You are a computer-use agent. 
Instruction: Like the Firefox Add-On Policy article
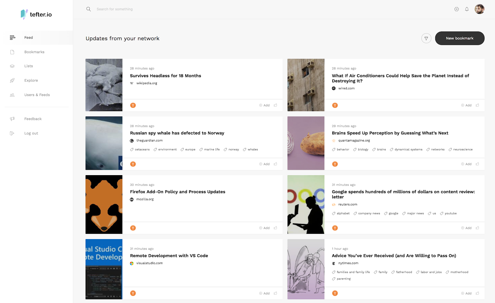click(275, 228)
